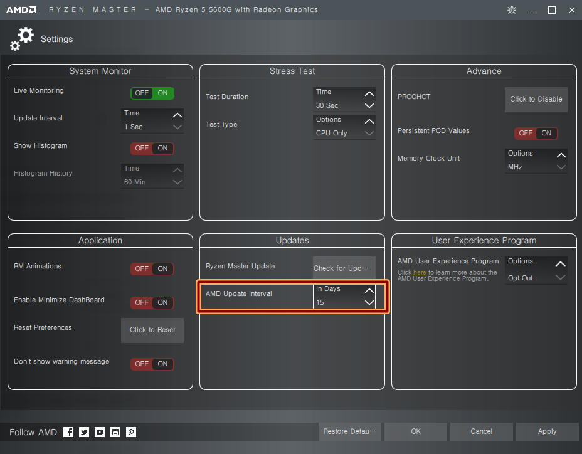Increase Test Duration with the up arrow

click(x=370, y=92)
